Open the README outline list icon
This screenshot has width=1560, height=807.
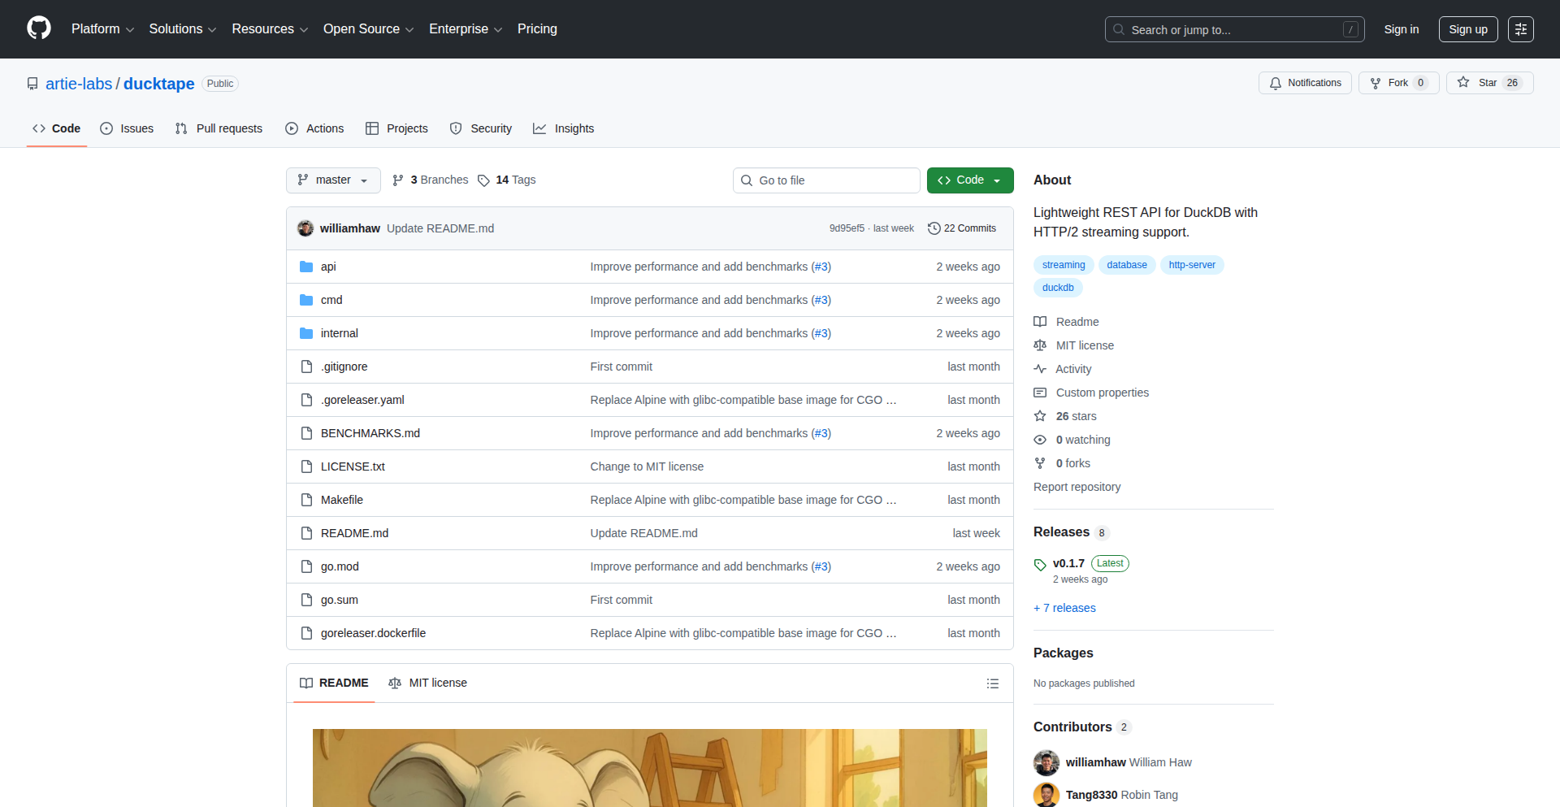(x=992, y=683)
